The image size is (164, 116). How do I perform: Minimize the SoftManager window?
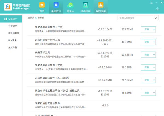tap(156, 3)
